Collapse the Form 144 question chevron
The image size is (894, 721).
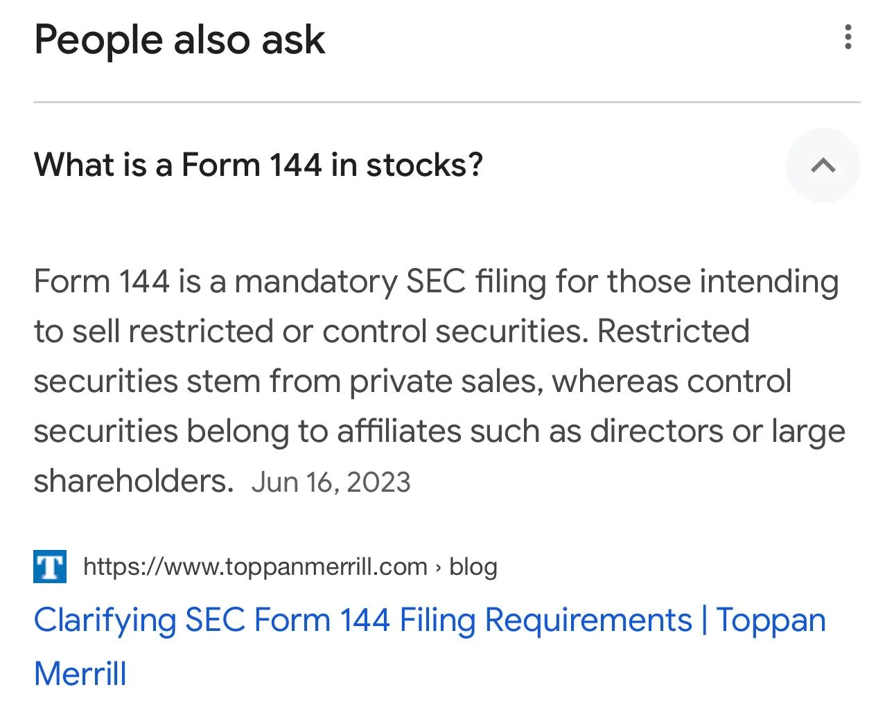coord(823,166)
